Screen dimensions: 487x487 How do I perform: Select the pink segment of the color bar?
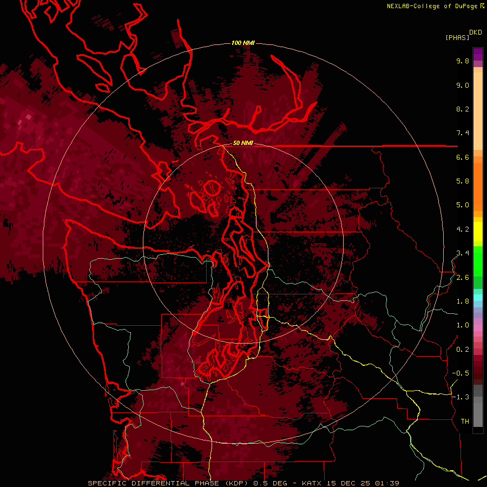tap(478, 328)
